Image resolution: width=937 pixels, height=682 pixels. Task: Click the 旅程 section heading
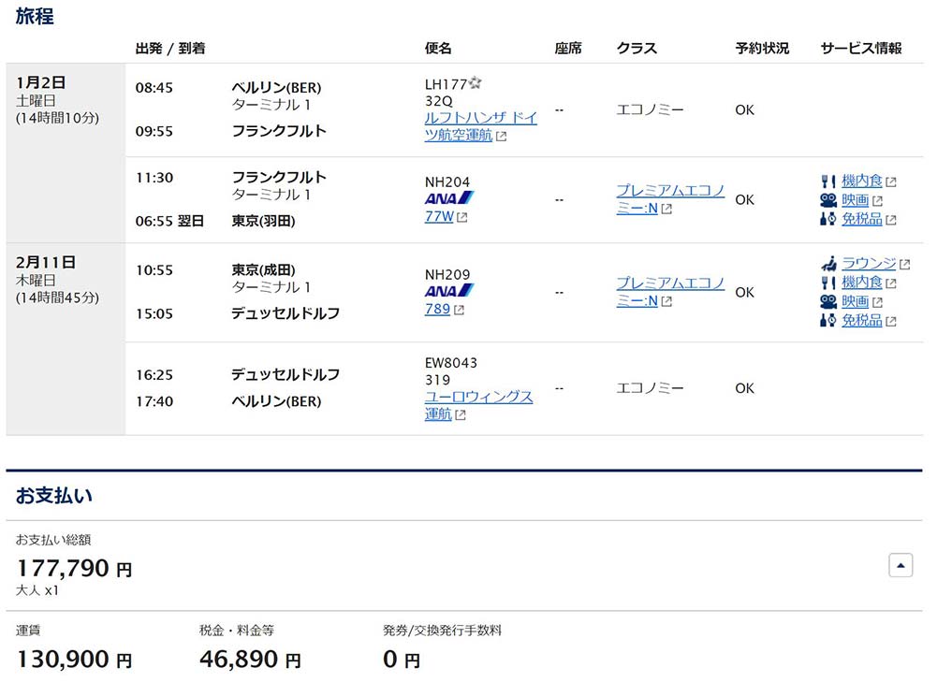(x=35, y=16)
